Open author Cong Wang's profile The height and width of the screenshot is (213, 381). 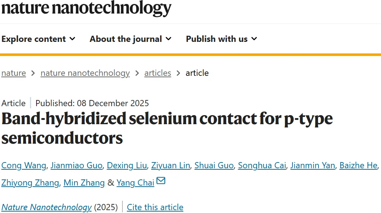[24, 165]
